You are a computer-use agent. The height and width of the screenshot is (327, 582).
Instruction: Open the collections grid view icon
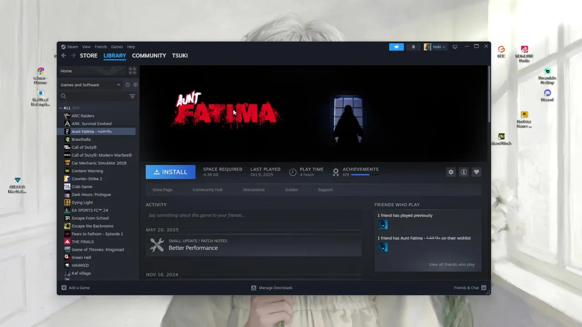click(x=132, y=71)
